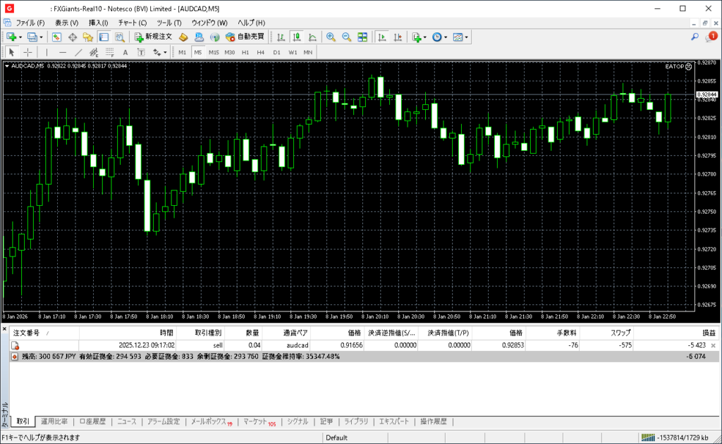The height and width of the screenshot is (444, 722).
Task: Switch to the 口座履歴 tab
Action: coord(92,421)
